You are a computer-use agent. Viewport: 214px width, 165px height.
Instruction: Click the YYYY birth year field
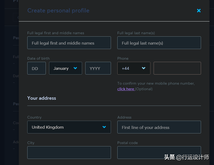coord(98,68)
